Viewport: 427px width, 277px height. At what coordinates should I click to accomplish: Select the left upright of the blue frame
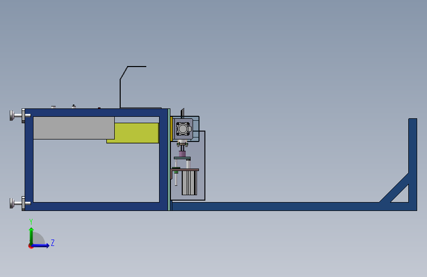[x=29, y=160]
